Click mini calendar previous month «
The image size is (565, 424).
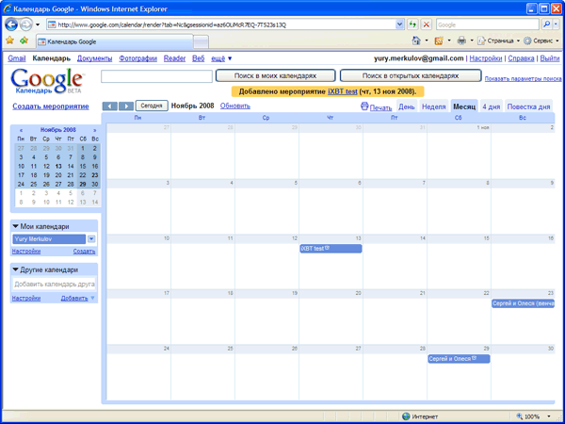pos(21,130)
